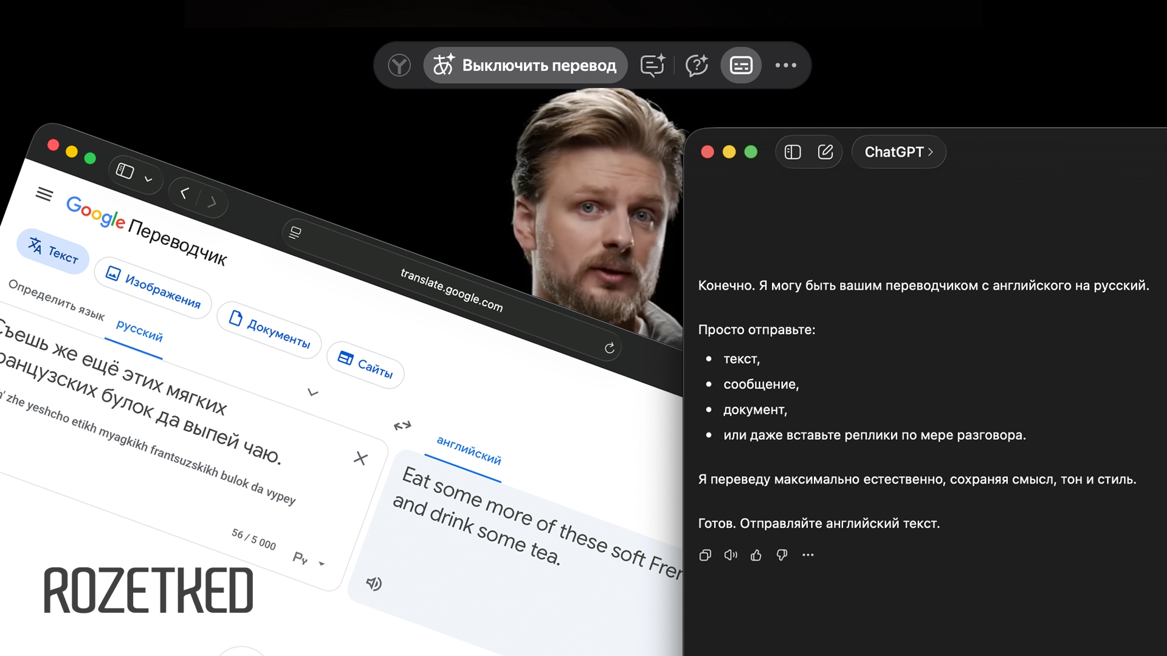This screenshot has height=656, width=1167.
Task: Close the Safari window with the red button
Action: 53,145
